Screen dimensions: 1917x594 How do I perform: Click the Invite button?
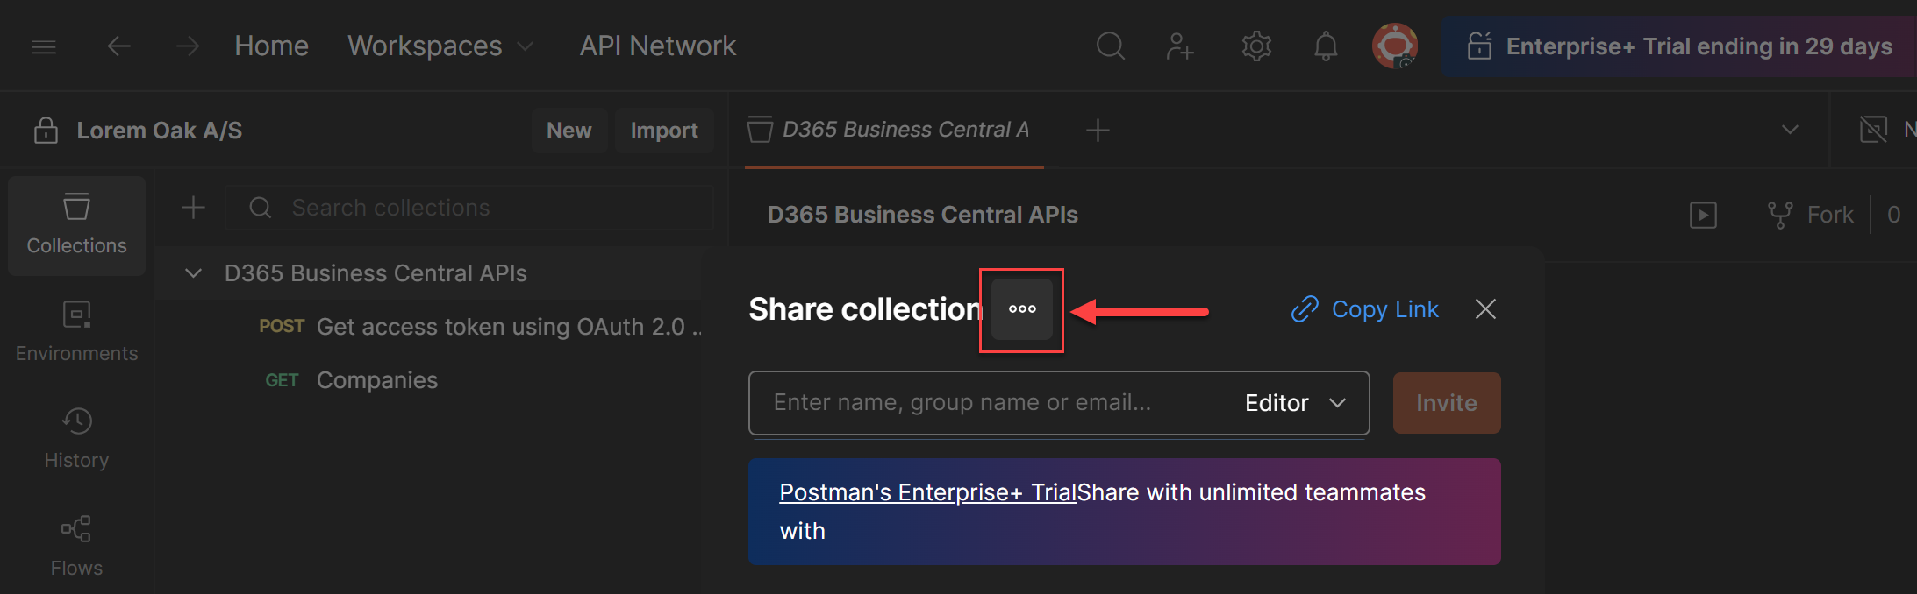(x=1447, y=403)
